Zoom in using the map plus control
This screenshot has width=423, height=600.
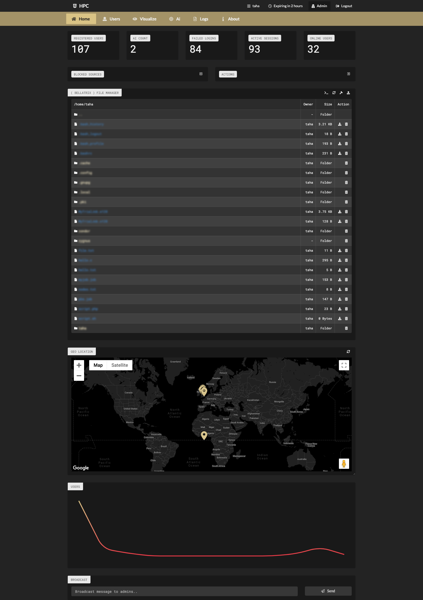tap(79, 365)
